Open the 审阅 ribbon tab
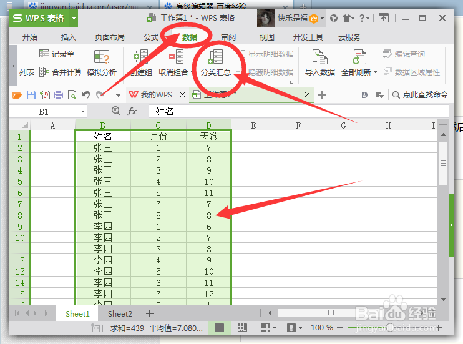The image size is (463, 344). [228, 37]
